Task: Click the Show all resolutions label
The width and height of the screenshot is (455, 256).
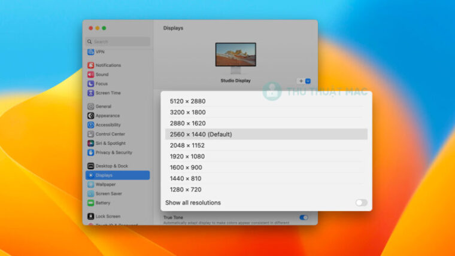Action: 193,203
